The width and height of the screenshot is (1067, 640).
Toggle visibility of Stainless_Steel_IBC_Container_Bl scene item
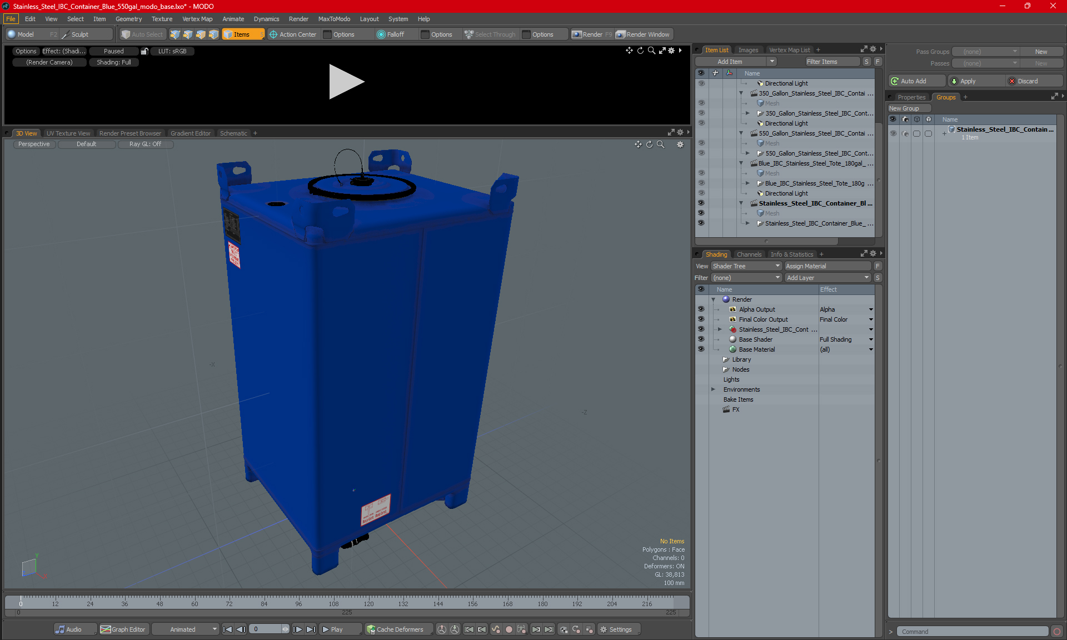tap(701, 203)
